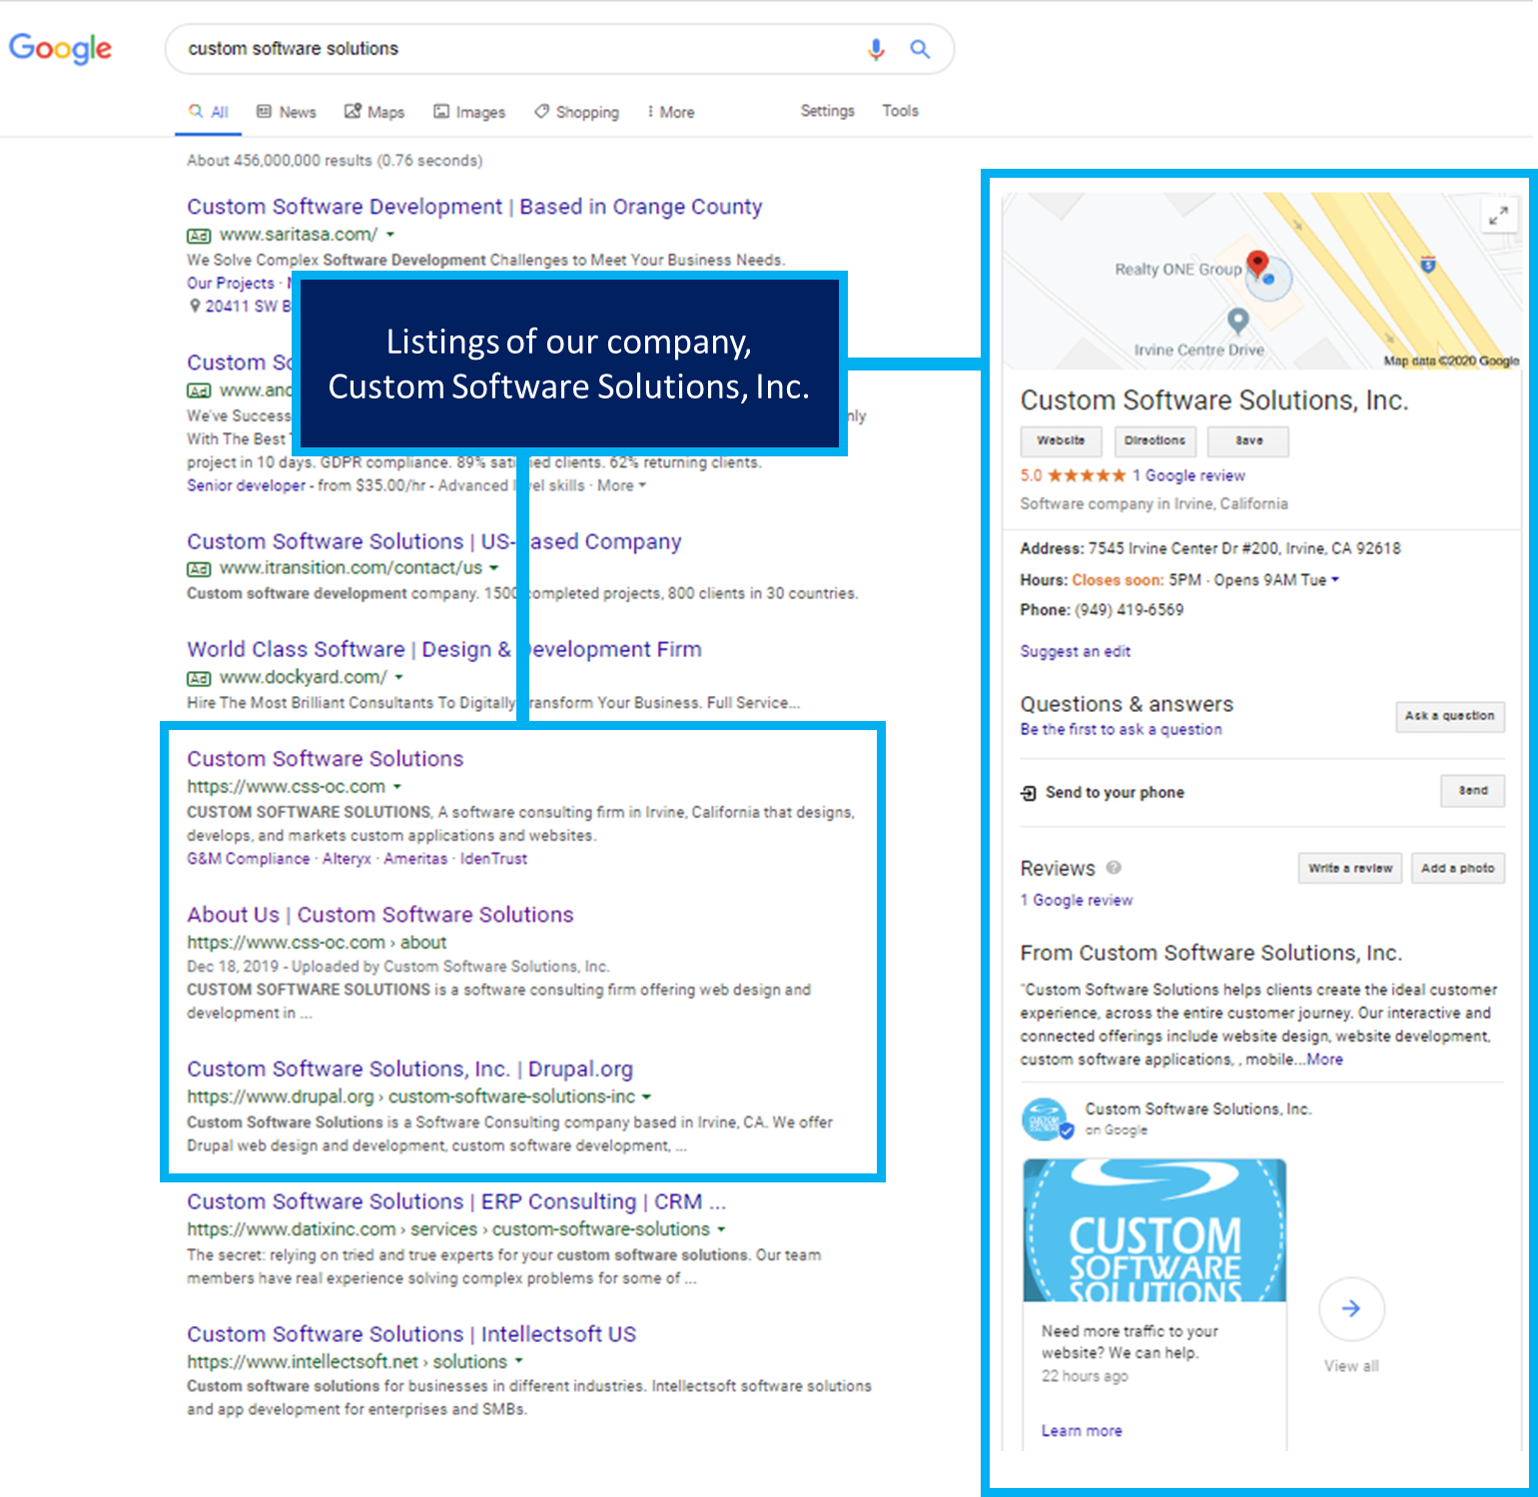
Task: Expand the map with the fullscreen icon
Action: pyautogui.click(x=1498, y=215)
